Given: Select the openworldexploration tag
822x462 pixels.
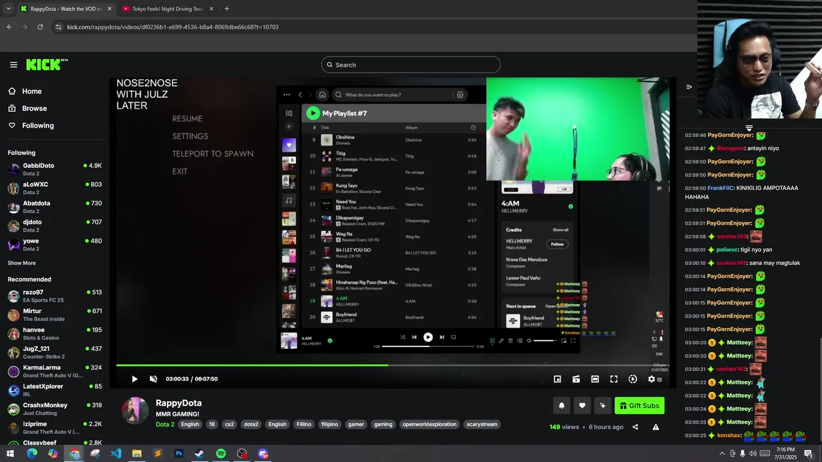Looking at the screenshot, I should [x=430, y=424].
